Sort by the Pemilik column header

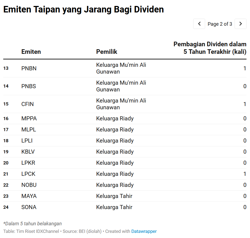pos(107,52)
